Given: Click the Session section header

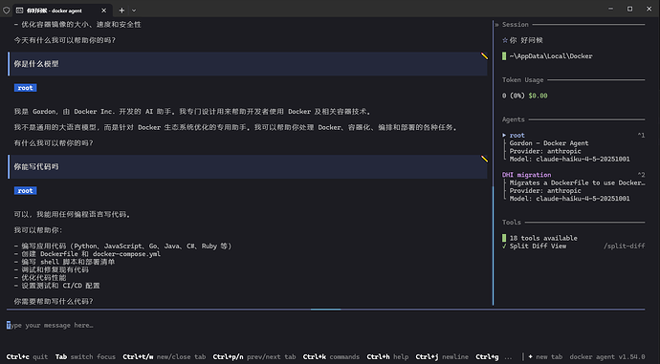Looking at the screenshot, I should click(x=516, y=25).
